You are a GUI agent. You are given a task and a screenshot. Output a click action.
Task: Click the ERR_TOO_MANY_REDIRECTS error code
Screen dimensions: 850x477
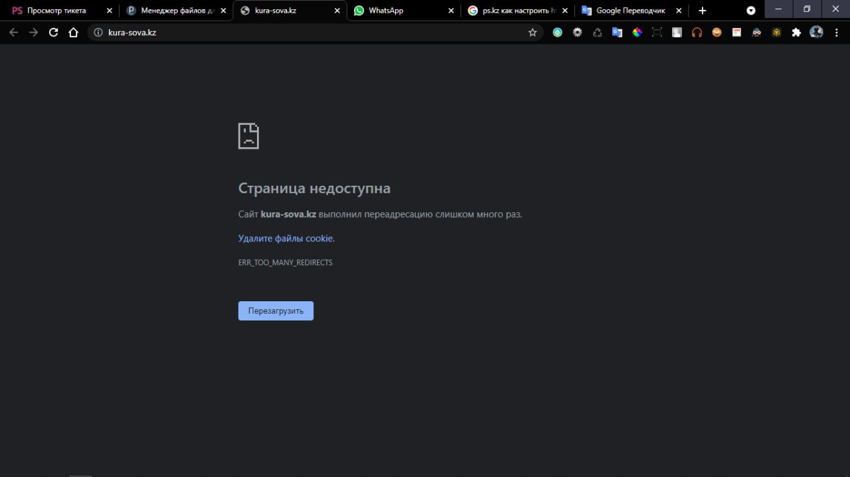point(286,263)
